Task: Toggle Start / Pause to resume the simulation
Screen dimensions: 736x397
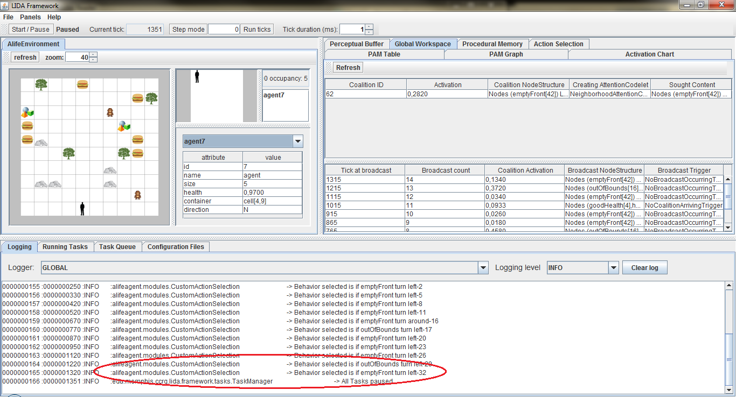Action: tap(31, 29)
